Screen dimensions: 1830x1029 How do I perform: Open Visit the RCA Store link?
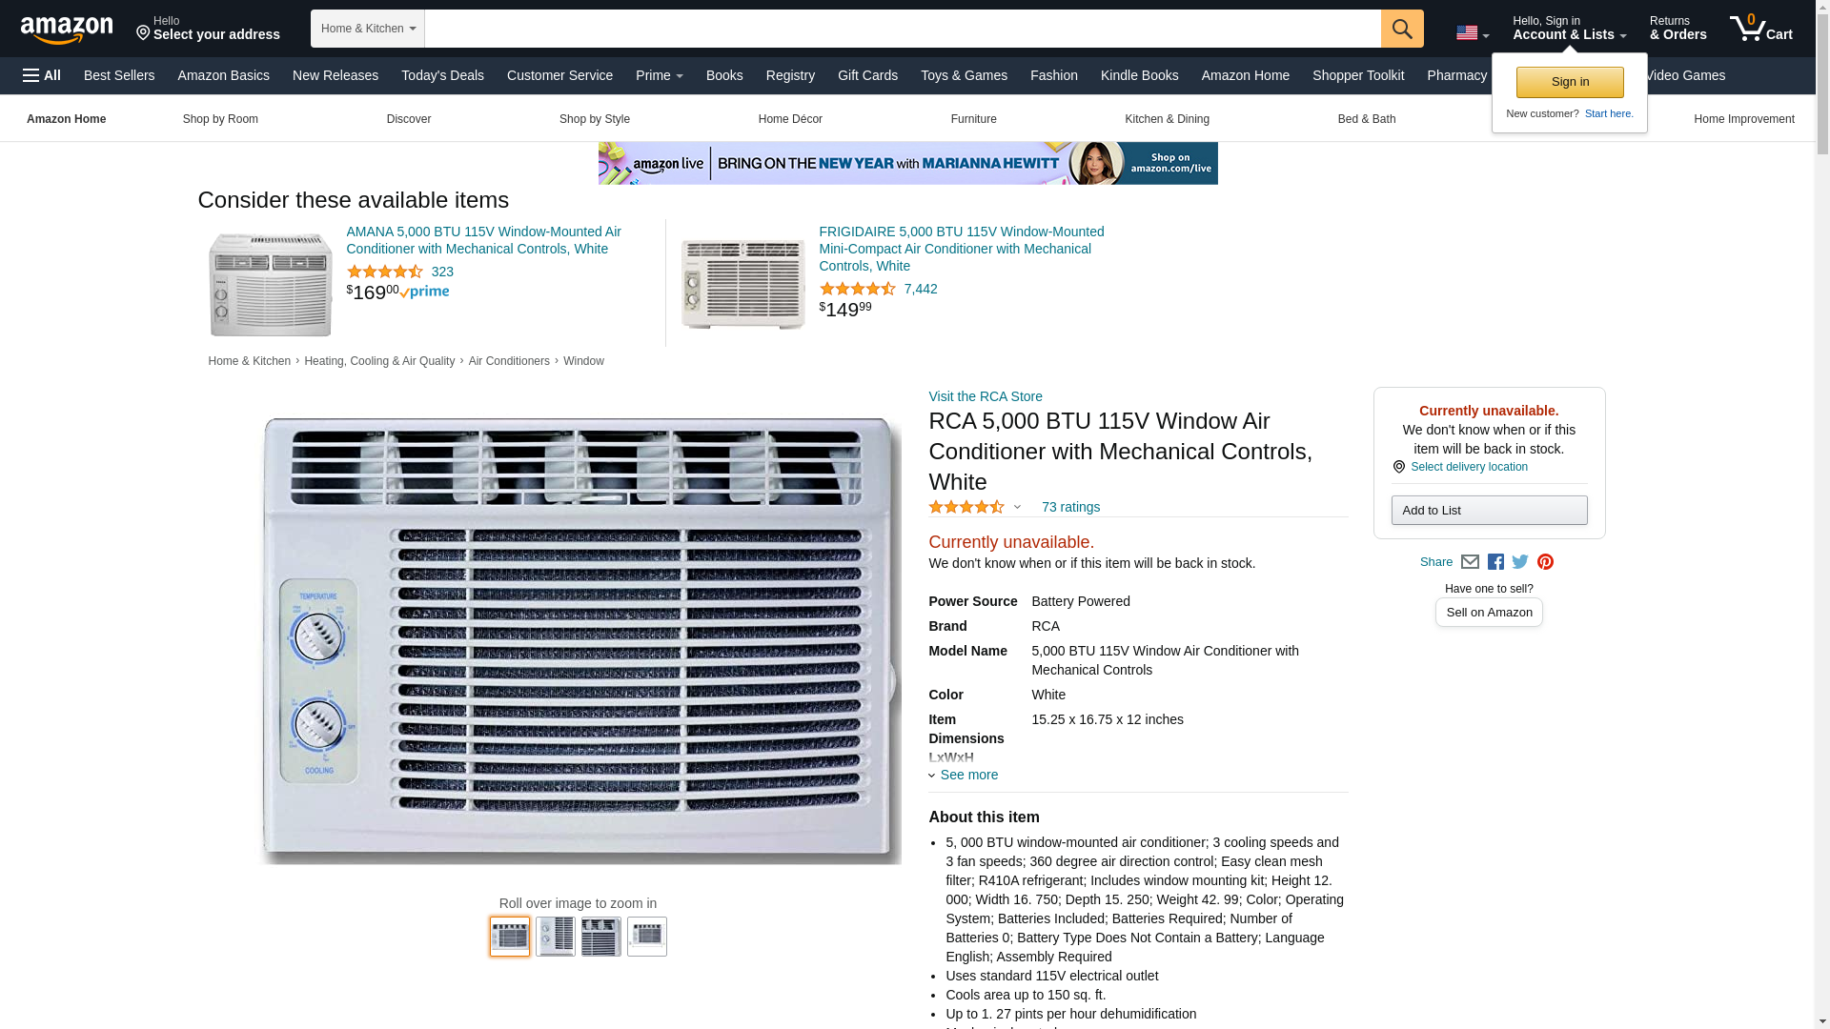pyautogui.click(x=986, y=396)
